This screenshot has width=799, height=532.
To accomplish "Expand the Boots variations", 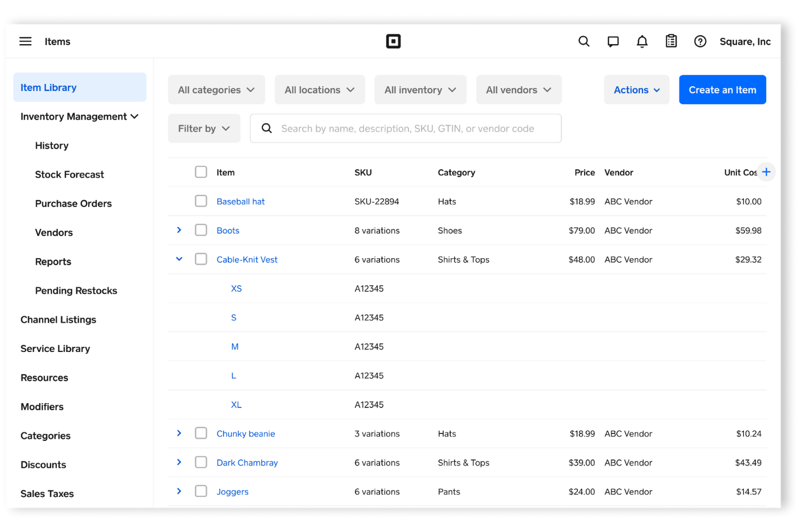I will click(x=179, y=230).
